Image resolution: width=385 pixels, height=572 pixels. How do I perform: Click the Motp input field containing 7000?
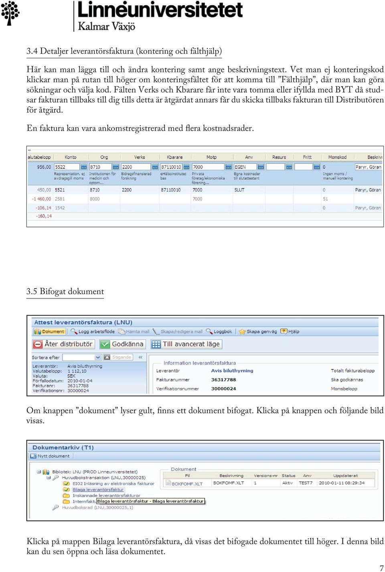point(208,167)
